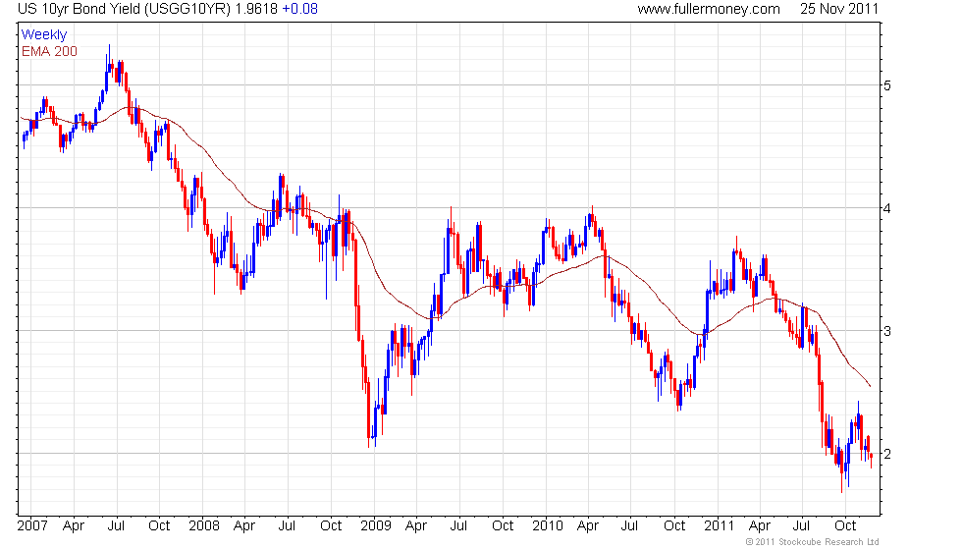The width and height of the screenshot is (962, 550).
Task: Click the y-axis label 5
Action: coord(887,85)
